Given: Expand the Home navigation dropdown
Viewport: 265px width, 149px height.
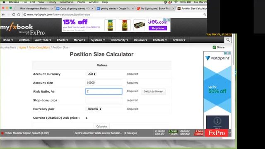Looking at the screenshot, I should (8, 40).
